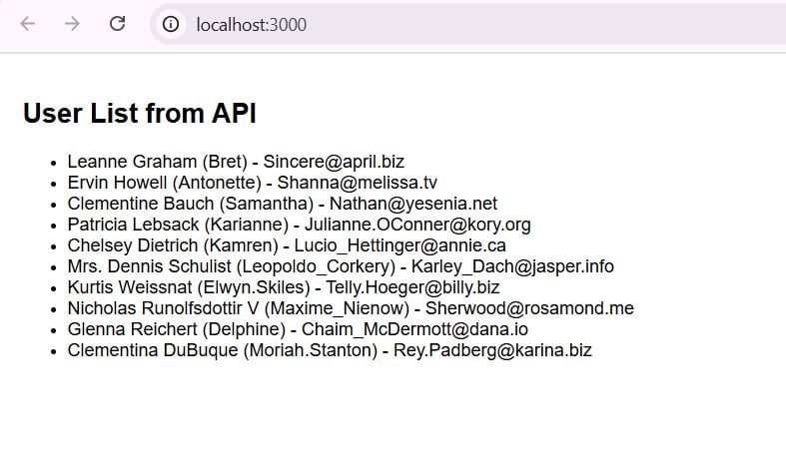Click the Sincere@april.biz email text
786x467 pixels.
(x=334, y=162)
